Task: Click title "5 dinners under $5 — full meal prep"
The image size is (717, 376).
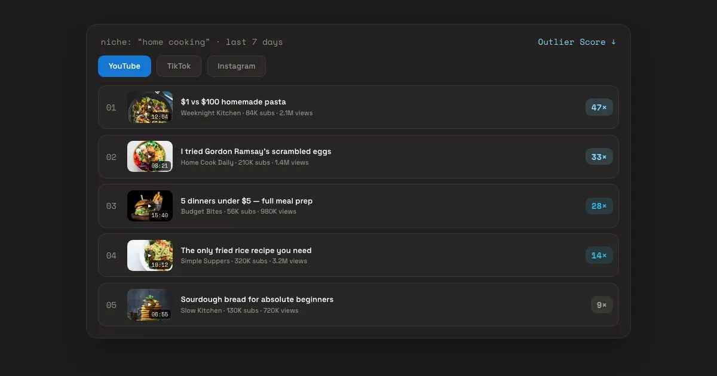Action: pos(247,201)
